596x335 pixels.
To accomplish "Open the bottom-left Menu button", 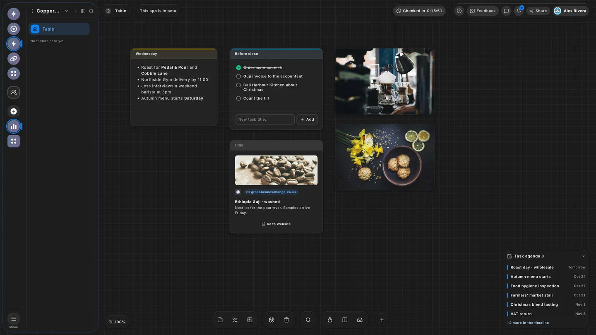I will (14, 321).
